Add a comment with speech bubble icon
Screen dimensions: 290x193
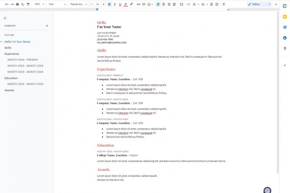pyautogui.click(x=144, y=4)
